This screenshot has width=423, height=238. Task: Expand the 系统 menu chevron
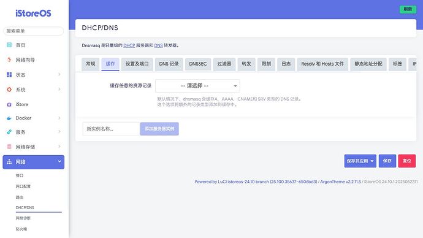[x=59, y=90]
